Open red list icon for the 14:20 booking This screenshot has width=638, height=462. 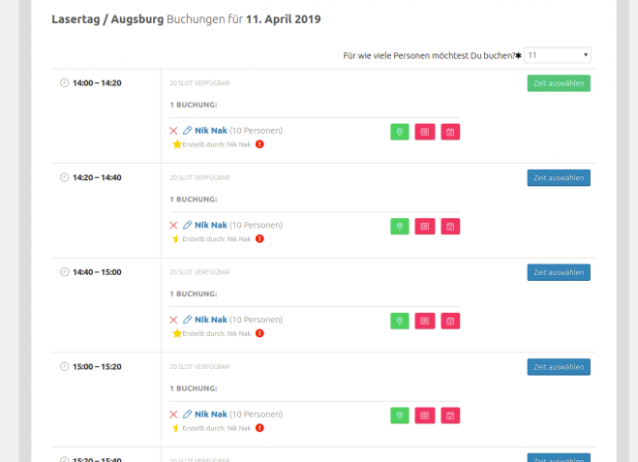pyautogui.click(x=425, y=226)
